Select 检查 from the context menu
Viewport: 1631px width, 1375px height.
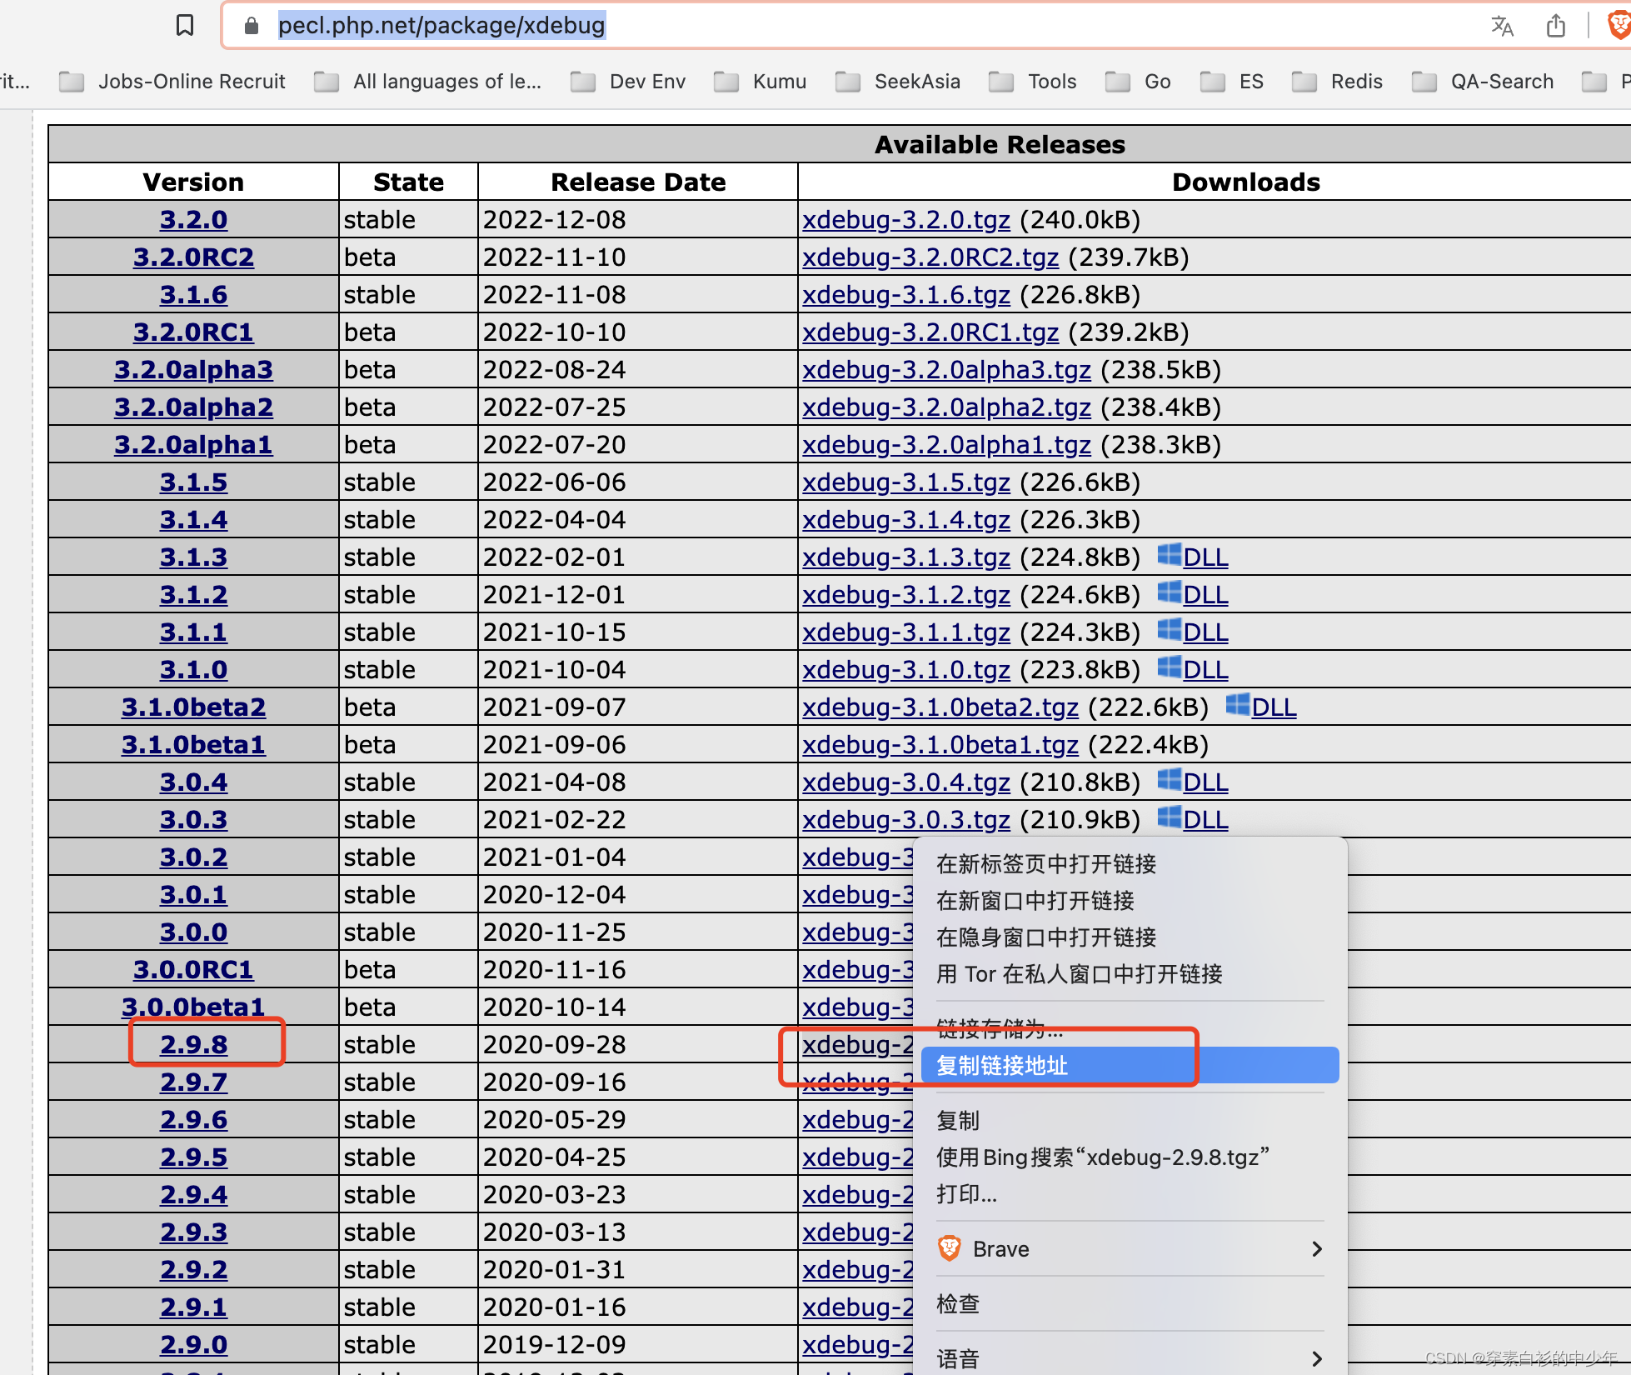pos(959,1305)
